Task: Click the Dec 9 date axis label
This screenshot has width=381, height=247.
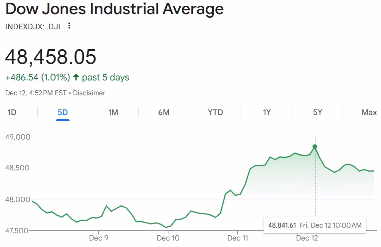Action: pyautogui.click(x=98, y=238)
